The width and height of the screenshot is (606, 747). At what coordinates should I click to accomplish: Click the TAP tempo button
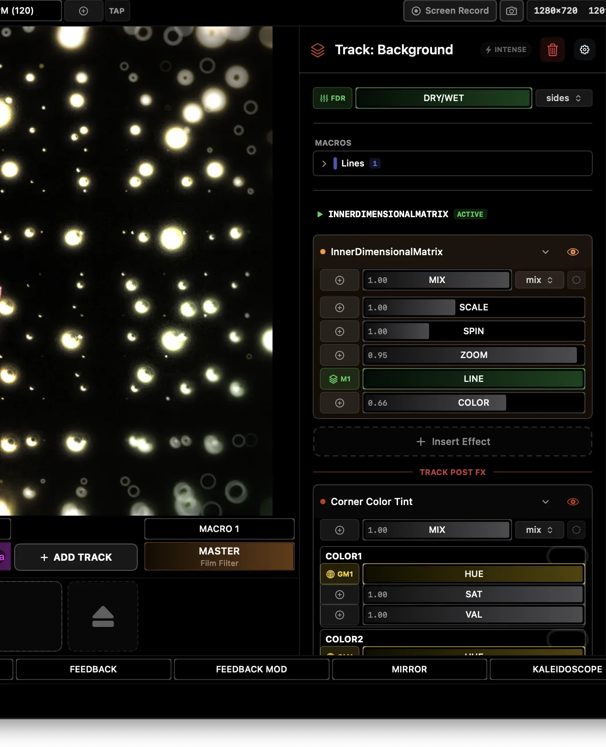tap(117, 11)
